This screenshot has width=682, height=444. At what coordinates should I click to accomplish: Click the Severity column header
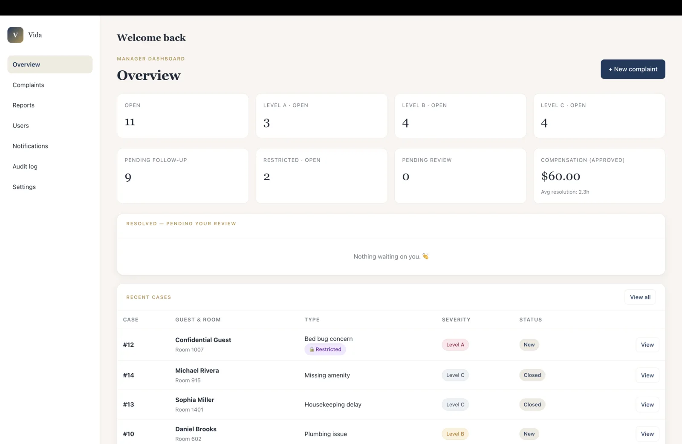[456, 319]
